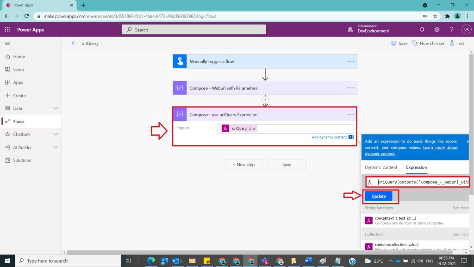
Task: Open settings gear in header
Action: pos(437,30)
